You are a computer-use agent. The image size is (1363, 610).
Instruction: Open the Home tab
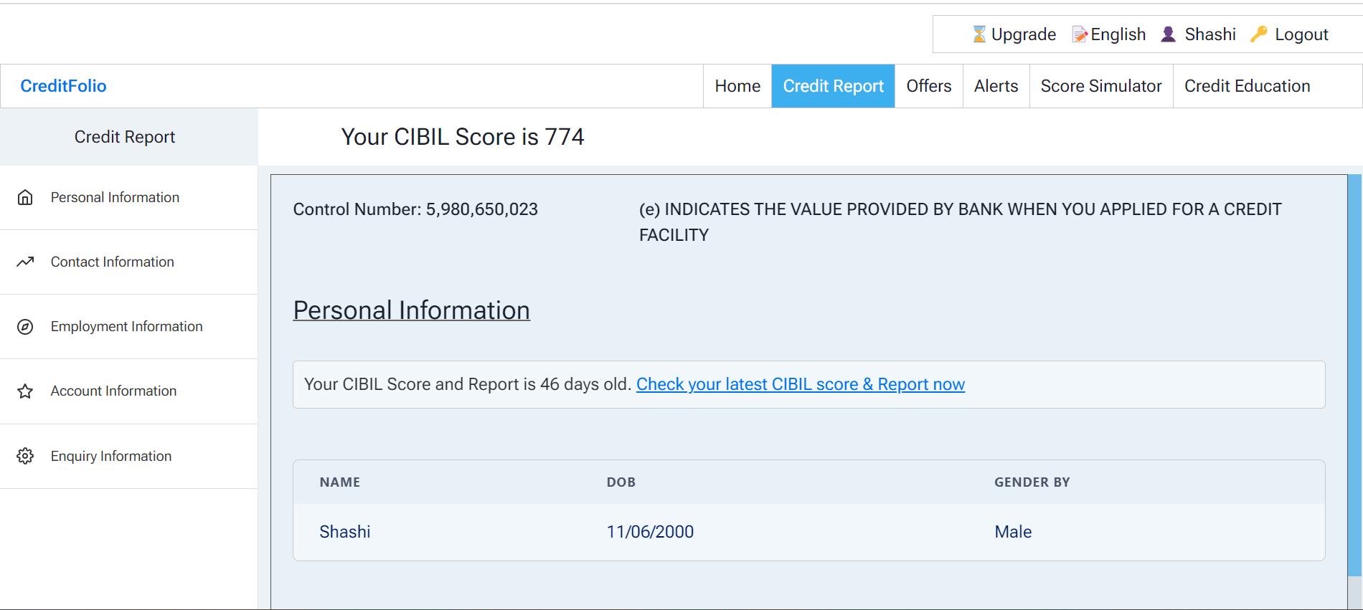point(737,86)
